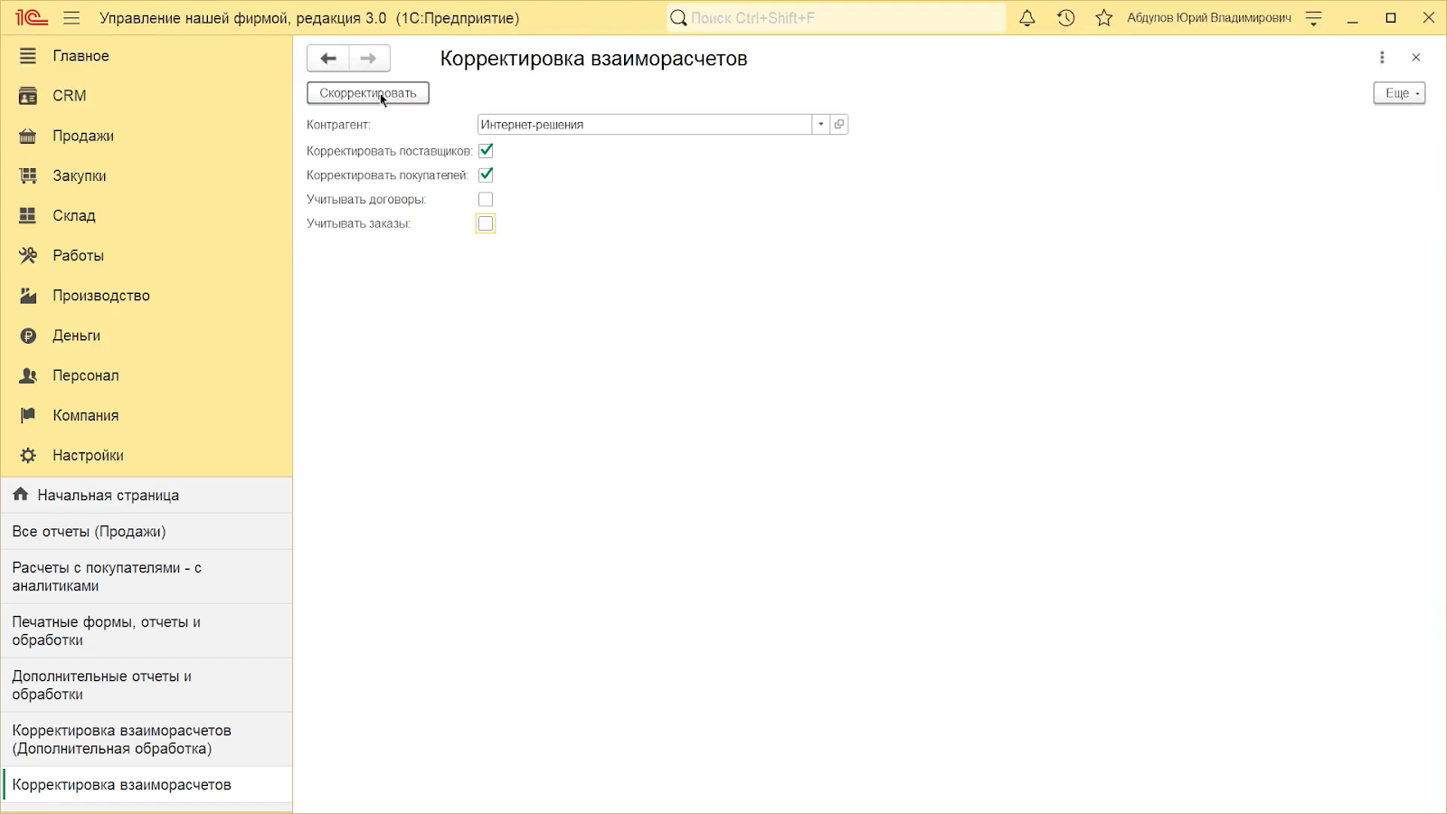Open the history clock icon

pyautogui.click(x=1065, y=18)
